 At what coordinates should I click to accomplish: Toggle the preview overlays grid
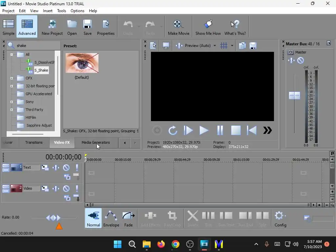point(224,46)
